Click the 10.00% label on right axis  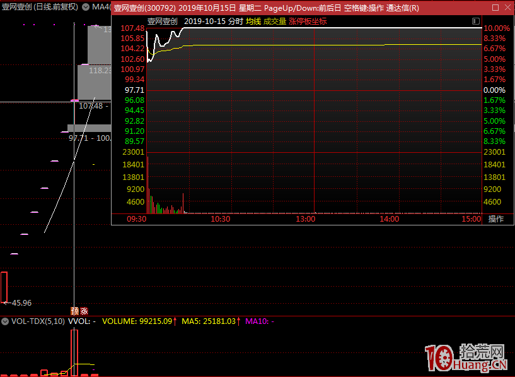[497, 28]
